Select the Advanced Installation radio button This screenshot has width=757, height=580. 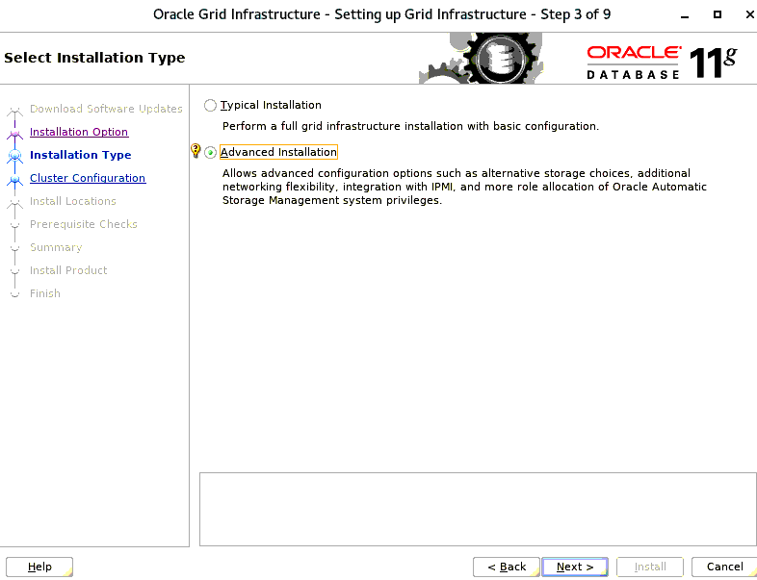click(x=211, y=153)
